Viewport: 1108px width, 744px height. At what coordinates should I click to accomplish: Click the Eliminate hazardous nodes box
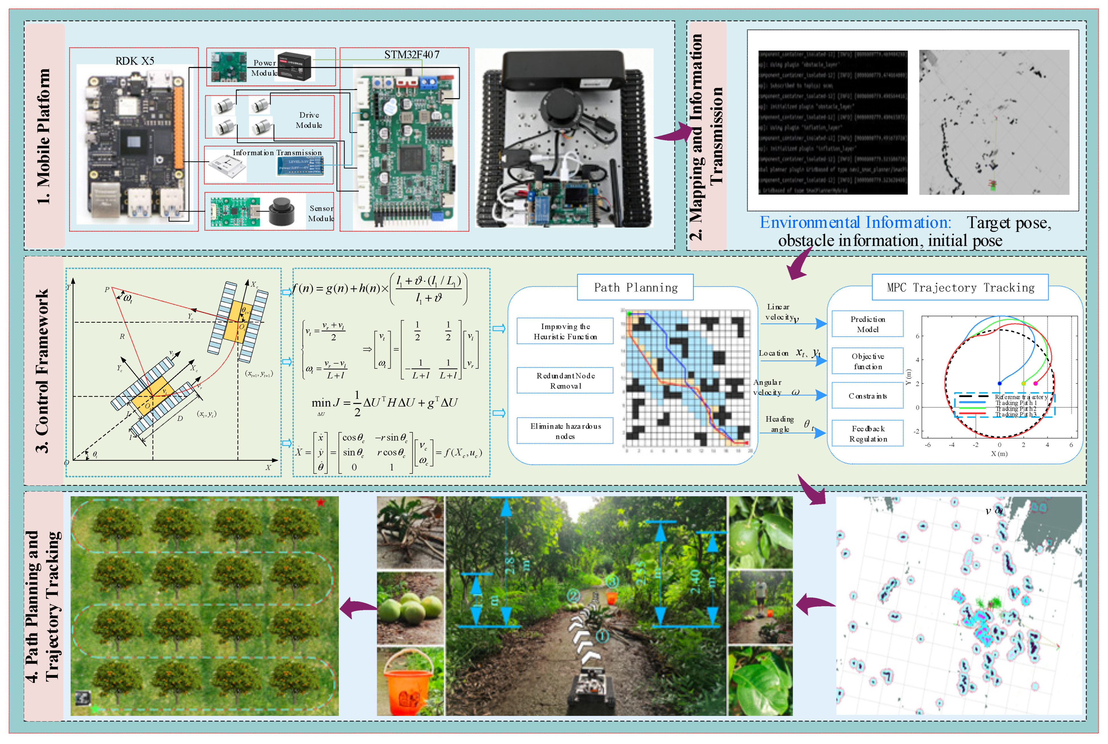[x=565, y=431]
